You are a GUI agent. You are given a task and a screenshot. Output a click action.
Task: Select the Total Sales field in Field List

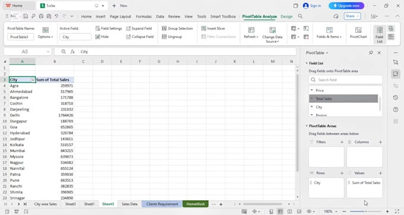343,99
